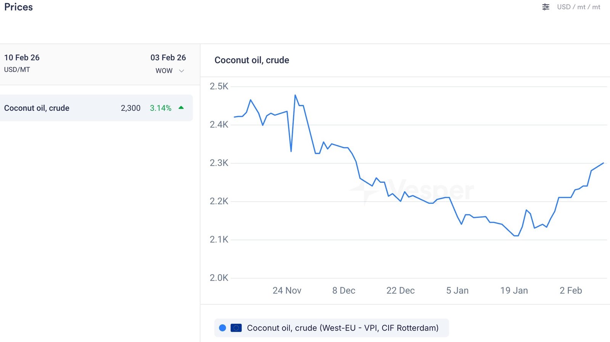
Task: Click the 2 Feb date axis label
Action: pos(570,291)
